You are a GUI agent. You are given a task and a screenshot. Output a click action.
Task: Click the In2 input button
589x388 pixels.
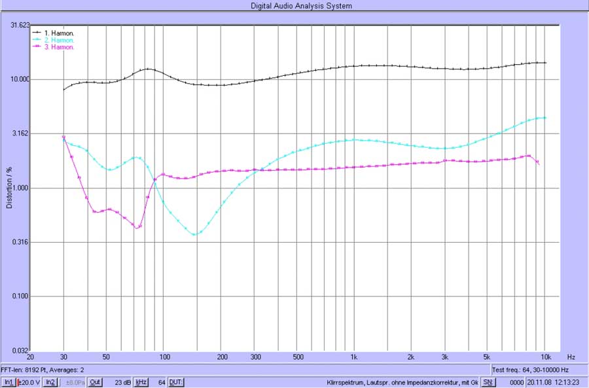(x=50, y=382)
